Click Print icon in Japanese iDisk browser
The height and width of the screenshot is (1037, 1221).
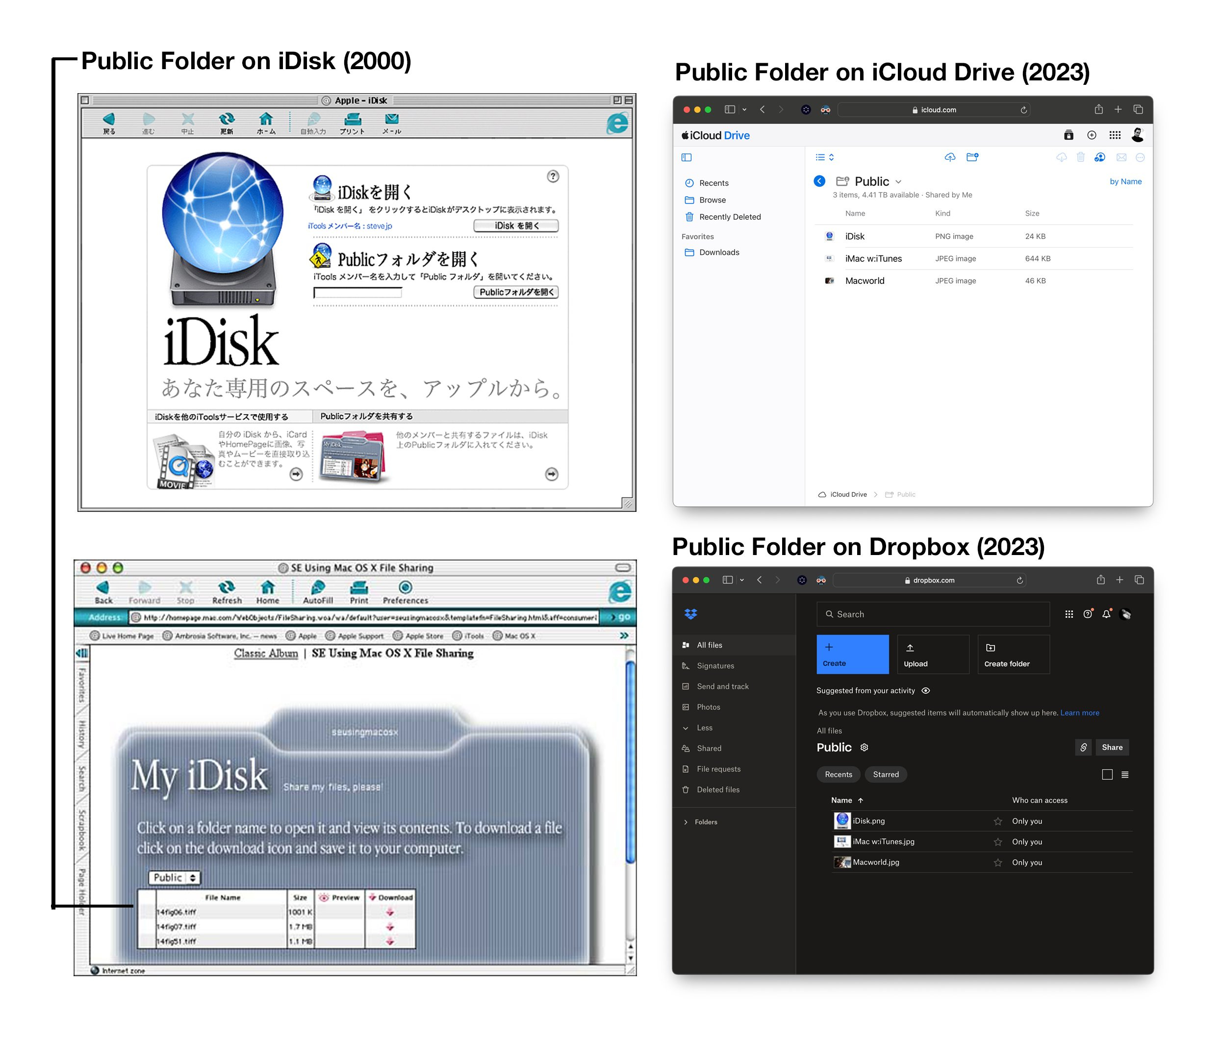(352, 123)
